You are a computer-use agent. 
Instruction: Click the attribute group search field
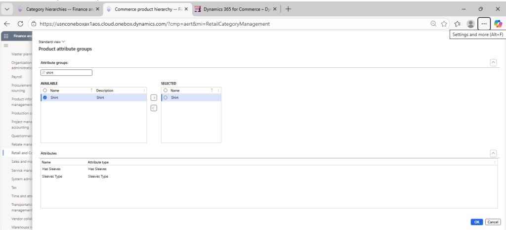66,73
